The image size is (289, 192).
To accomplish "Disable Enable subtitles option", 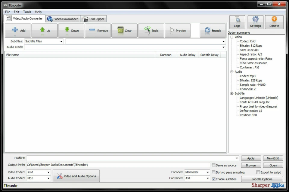I will coord(213,179).
